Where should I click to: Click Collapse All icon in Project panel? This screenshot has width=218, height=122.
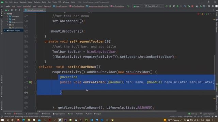(x=19, y=10)
